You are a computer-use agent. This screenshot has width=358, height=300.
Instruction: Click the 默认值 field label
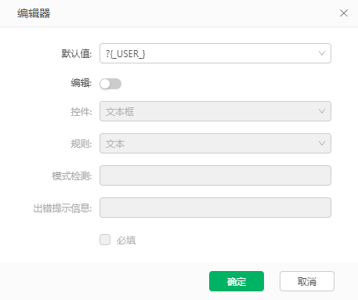pyautogui.click(x=77, y=53)
